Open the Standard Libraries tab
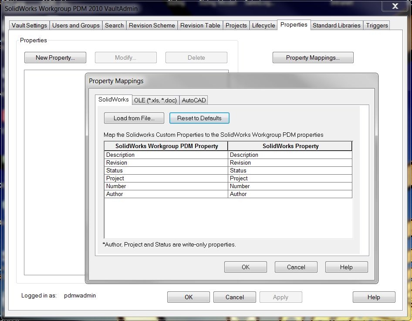This screenshot has width=412, height=321. 337,26
